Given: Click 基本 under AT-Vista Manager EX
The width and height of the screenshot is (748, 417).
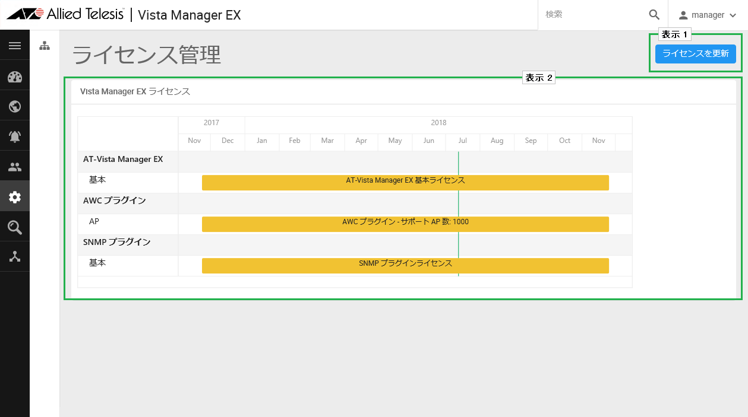Looking at the screenshot, I should coord(97,180).
